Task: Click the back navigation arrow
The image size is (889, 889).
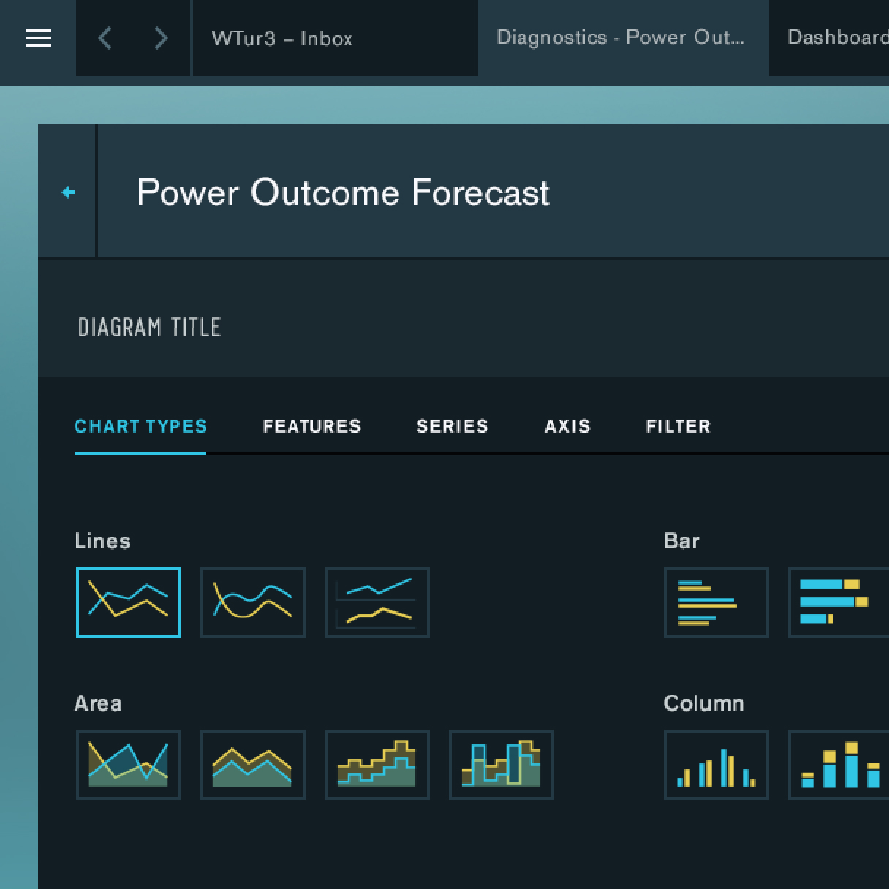Action: tap(105, 37)
